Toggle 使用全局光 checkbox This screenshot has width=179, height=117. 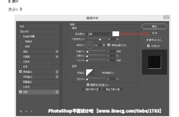coord(109,45)
